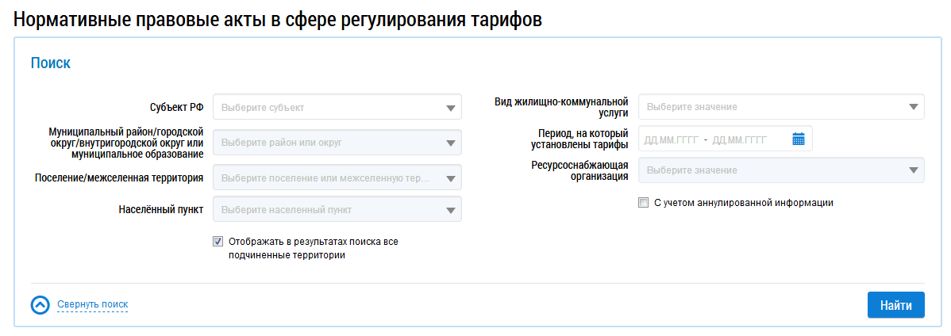Click arrow of Ресурсоснабжающая организация dropdown
The width and height of the screenshot is (951, 336).
[x=914, y=170]
